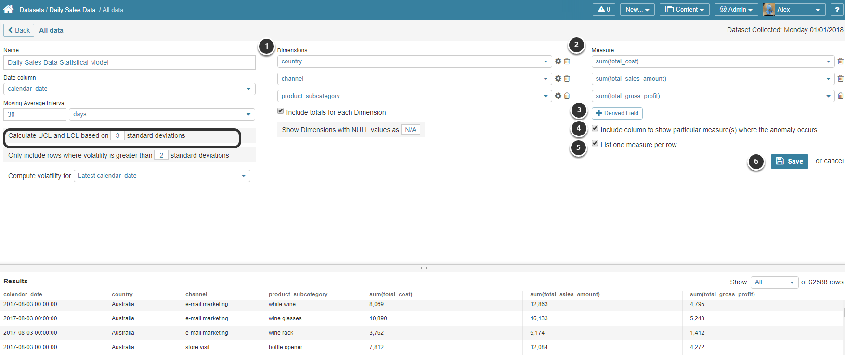
Task: Add a Derived Field
Action: click(617, 113)
